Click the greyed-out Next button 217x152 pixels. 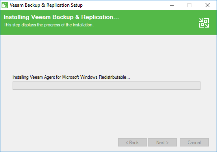[x=163, y=142]
